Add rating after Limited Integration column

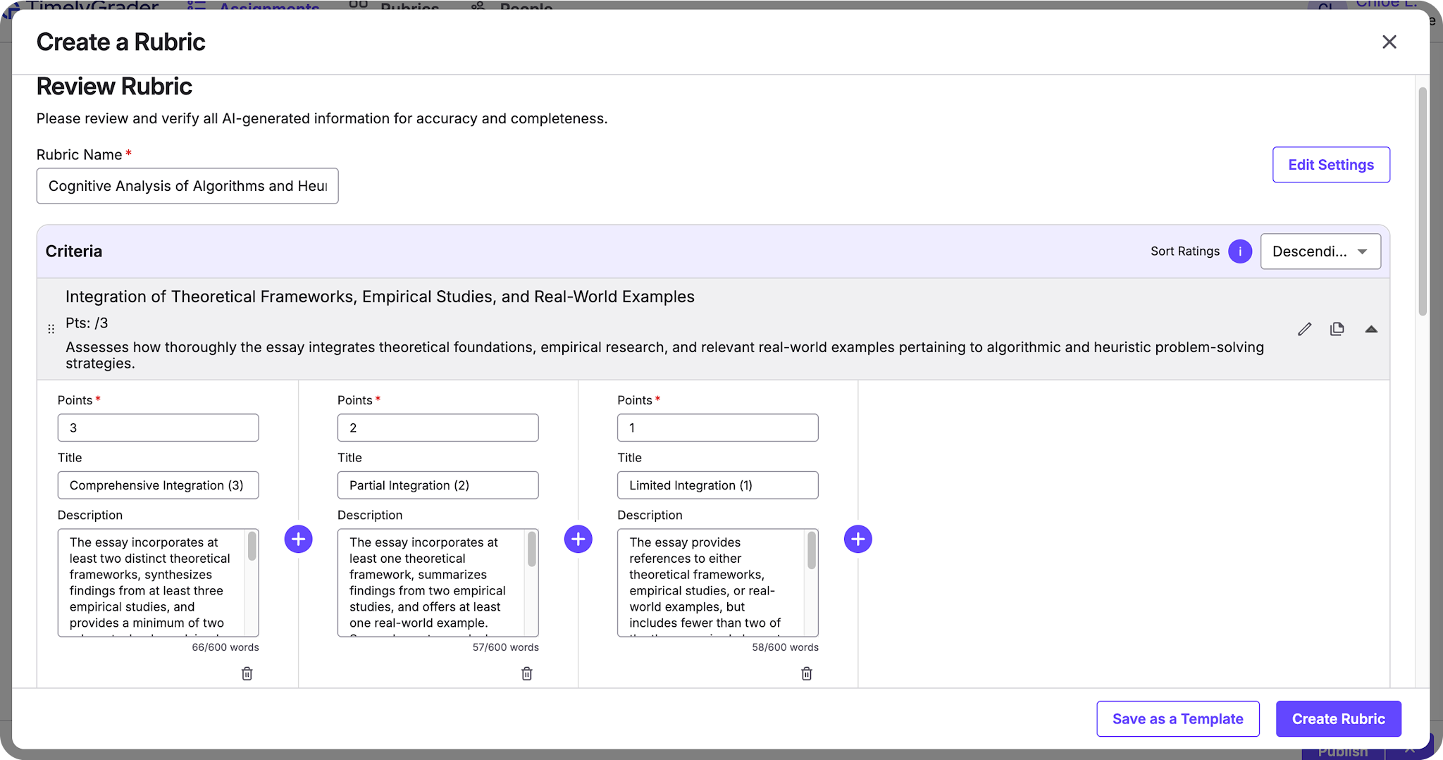tap(858, 540)
